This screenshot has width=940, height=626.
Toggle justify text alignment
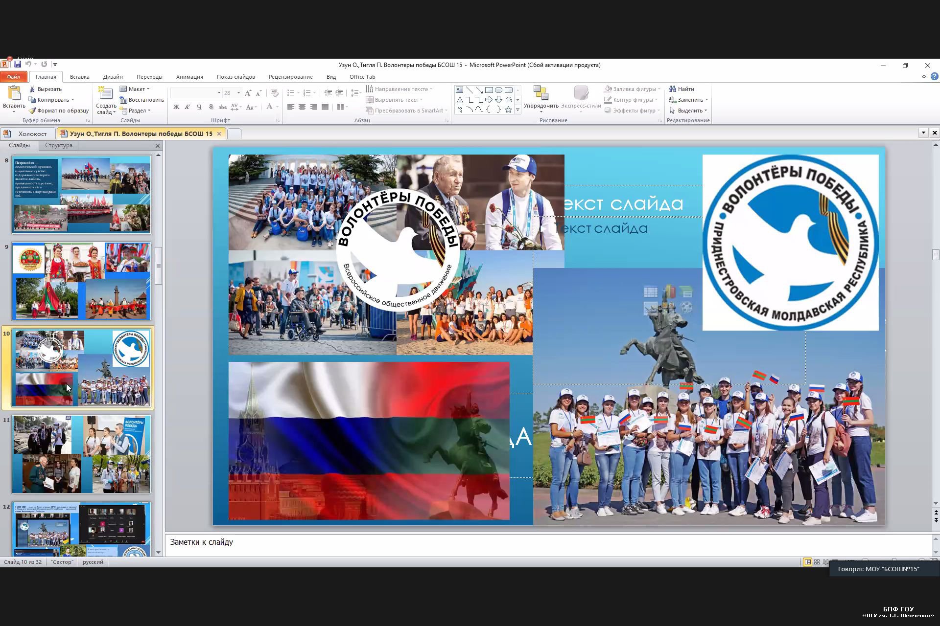point(325,107)
